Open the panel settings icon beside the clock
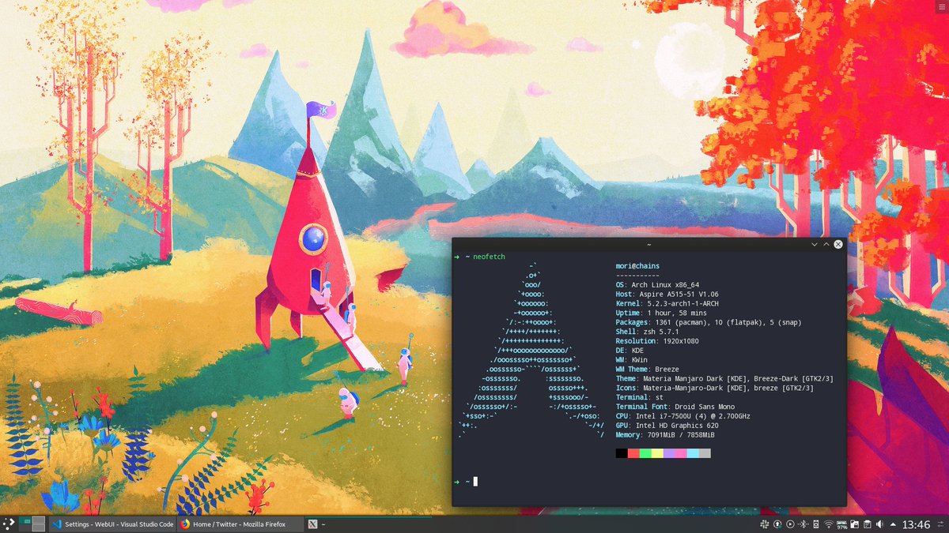The height and width of the screenshot is (533, 949). pyautogui.click(x=940, y=524)
